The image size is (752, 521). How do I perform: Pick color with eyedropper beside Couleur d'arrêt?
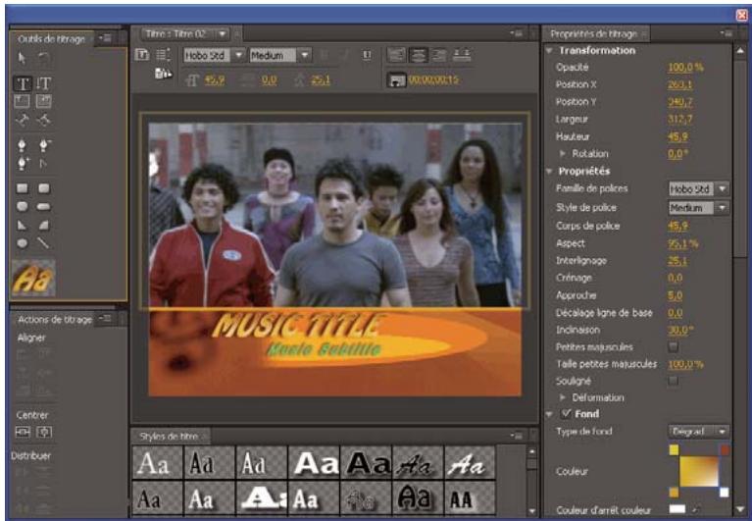(x=696, y=509)
